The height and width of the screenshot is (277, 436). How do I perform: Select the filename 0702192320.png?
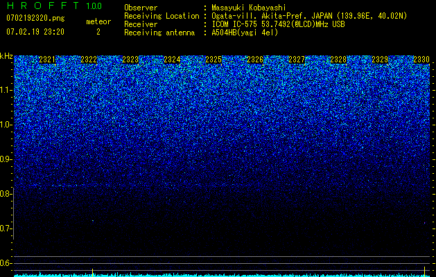(35, 18)
